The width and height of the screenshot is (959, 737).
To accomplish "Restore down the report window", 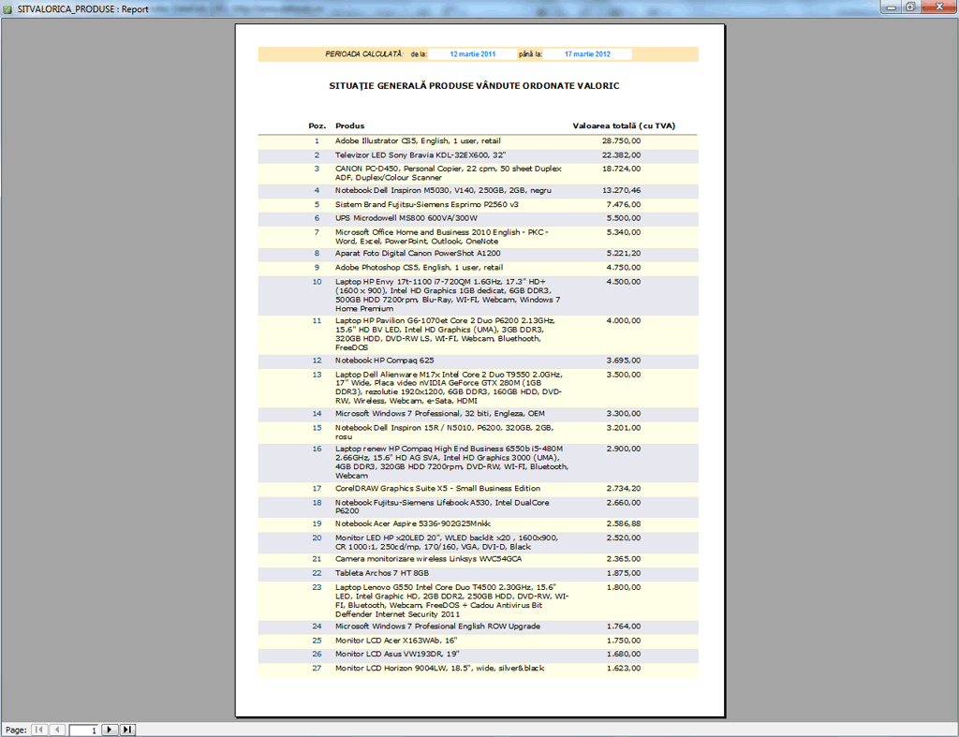I will click(x=910, y=7).
